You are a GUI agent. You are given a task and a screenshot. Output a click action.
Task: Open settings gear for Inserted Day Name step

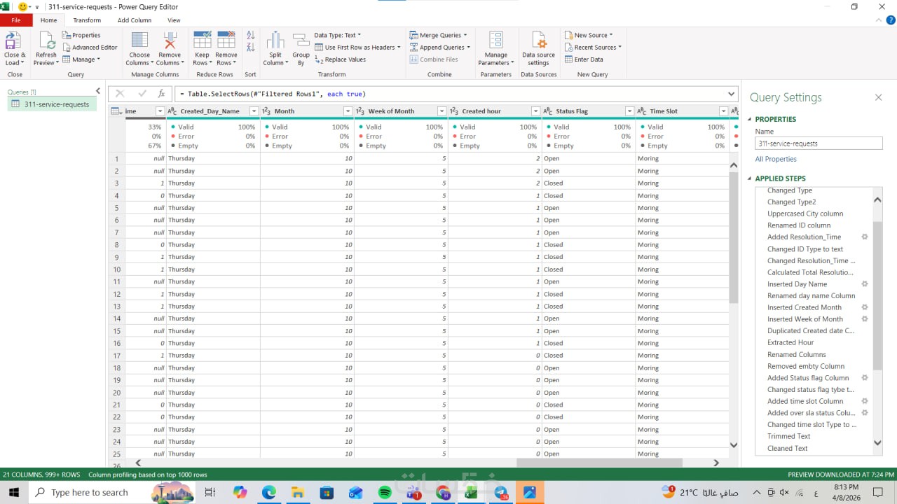[864, 283]
